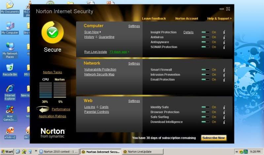Open info icon for Download Intelligence
This screenshot has height=155, width=264.
[x=224, y=122]
